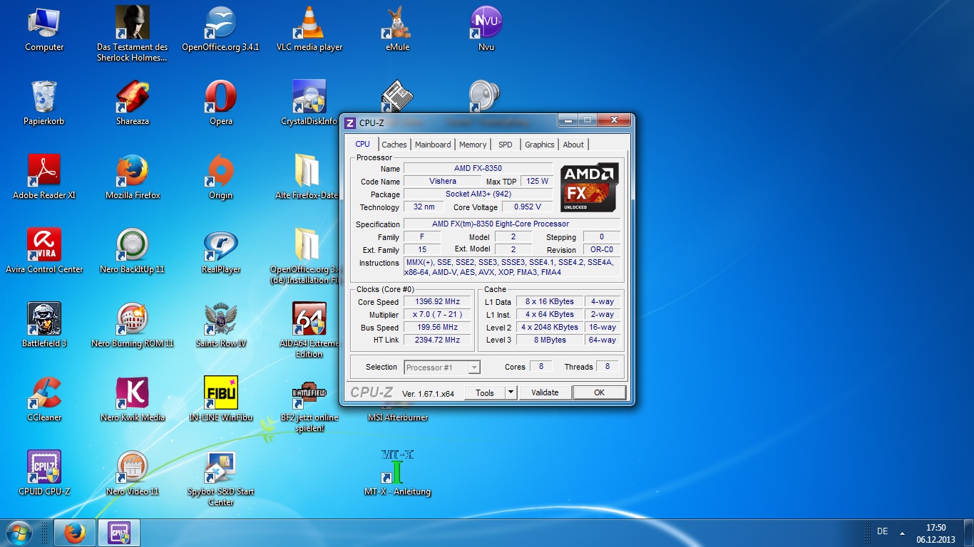Image resolution: width=974 pixels, height=547 pixels.
Task: Select the CPUID CPU-Z desktop shortcut
Action: point(44,474)
